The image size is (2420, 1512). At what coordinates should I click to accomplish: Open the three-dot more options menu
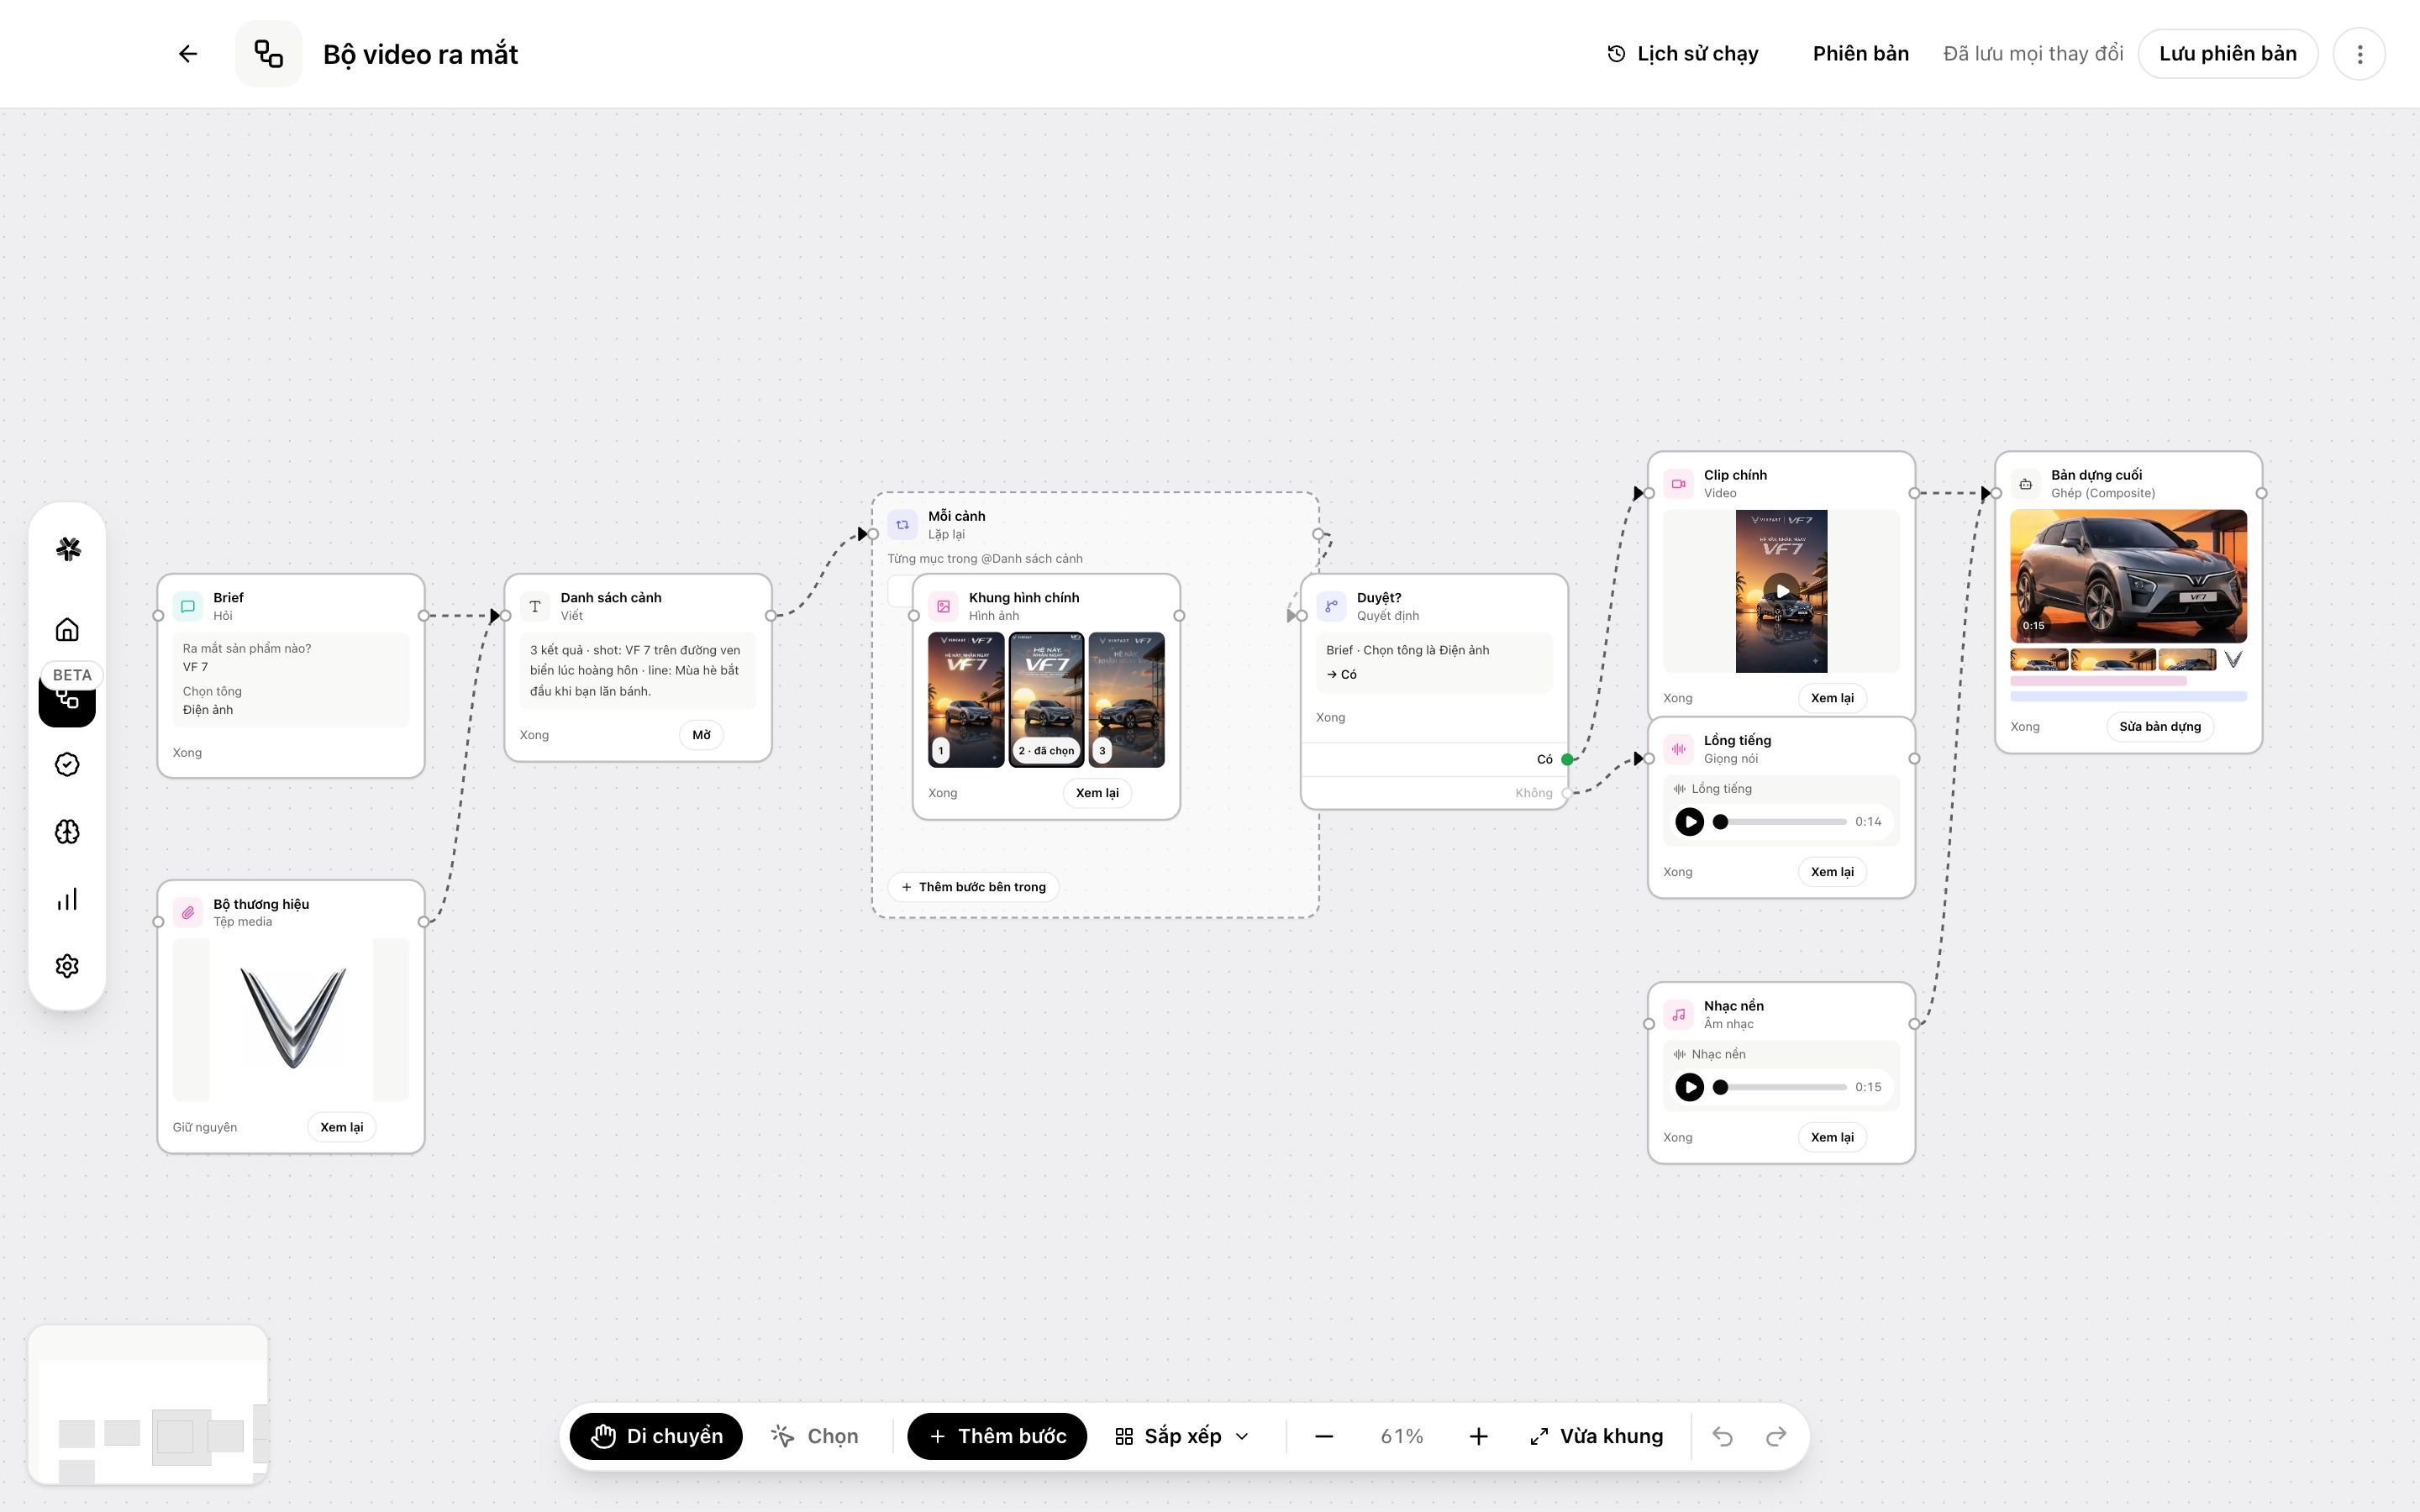coord(2359,54)
